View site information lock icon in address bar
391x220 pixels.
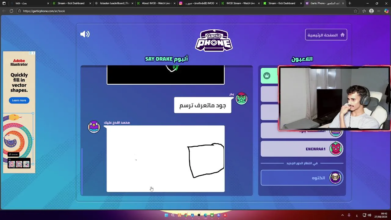click(20, 11)
